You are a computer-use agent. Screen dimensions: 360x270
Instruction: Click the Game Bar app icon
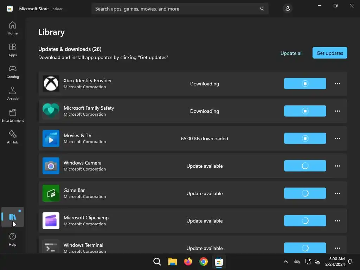51,193
